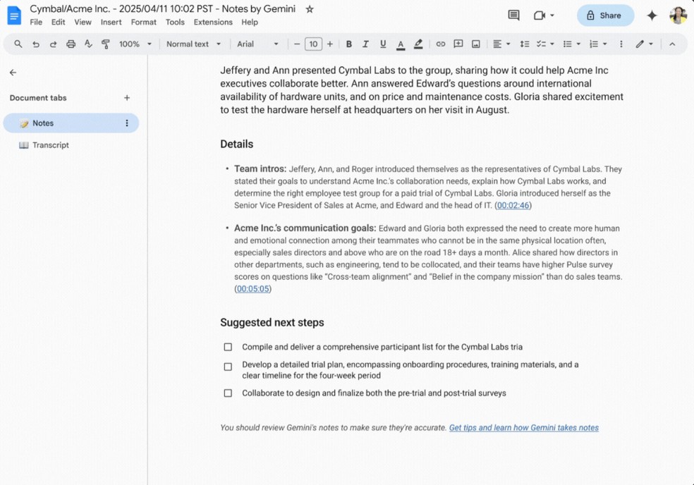Click the Share button
The width and height of the screenshot is (694, 485).
click(x=605, y=15)
